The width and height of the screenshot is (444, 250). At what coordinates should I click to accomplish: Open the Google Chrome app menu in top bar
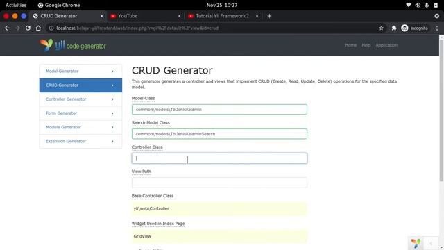point(59,5)
